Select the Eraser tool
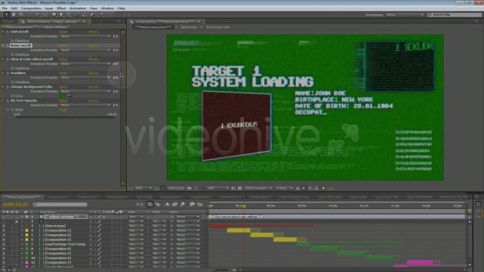The height and width of the screenshot is (272, 484). 92,15
